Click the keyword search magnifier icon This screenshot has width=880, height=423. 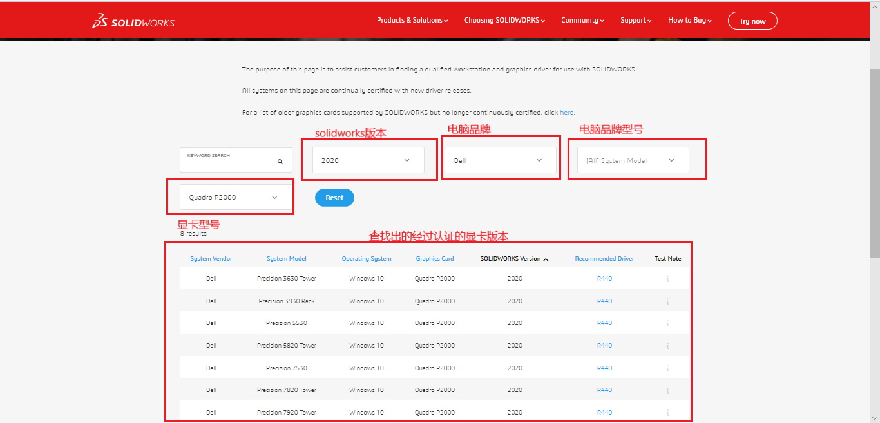tap(280, 162)
